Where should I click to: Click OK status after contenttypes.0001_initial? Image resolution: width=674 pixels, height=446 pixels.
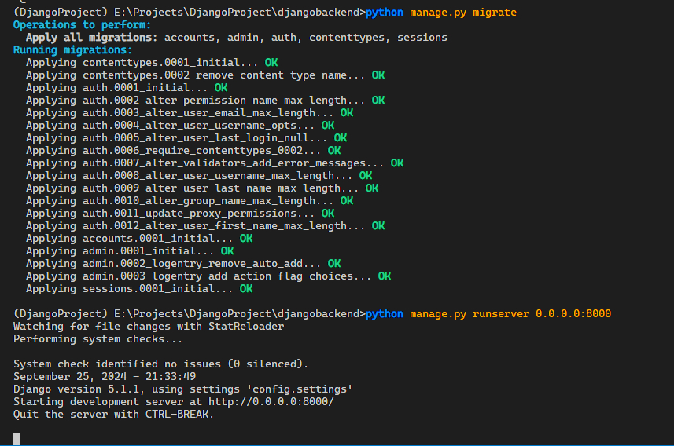pos(271,63)
